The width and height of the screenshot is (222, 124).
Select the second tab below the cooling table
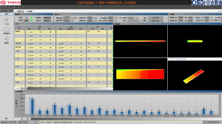23,88
